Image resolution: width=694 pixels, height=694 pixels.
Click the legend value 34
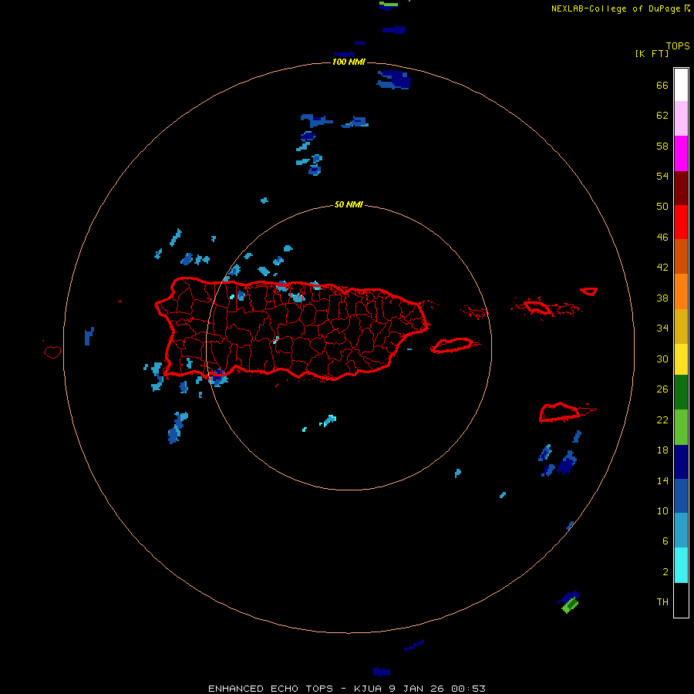pos(662,328)
